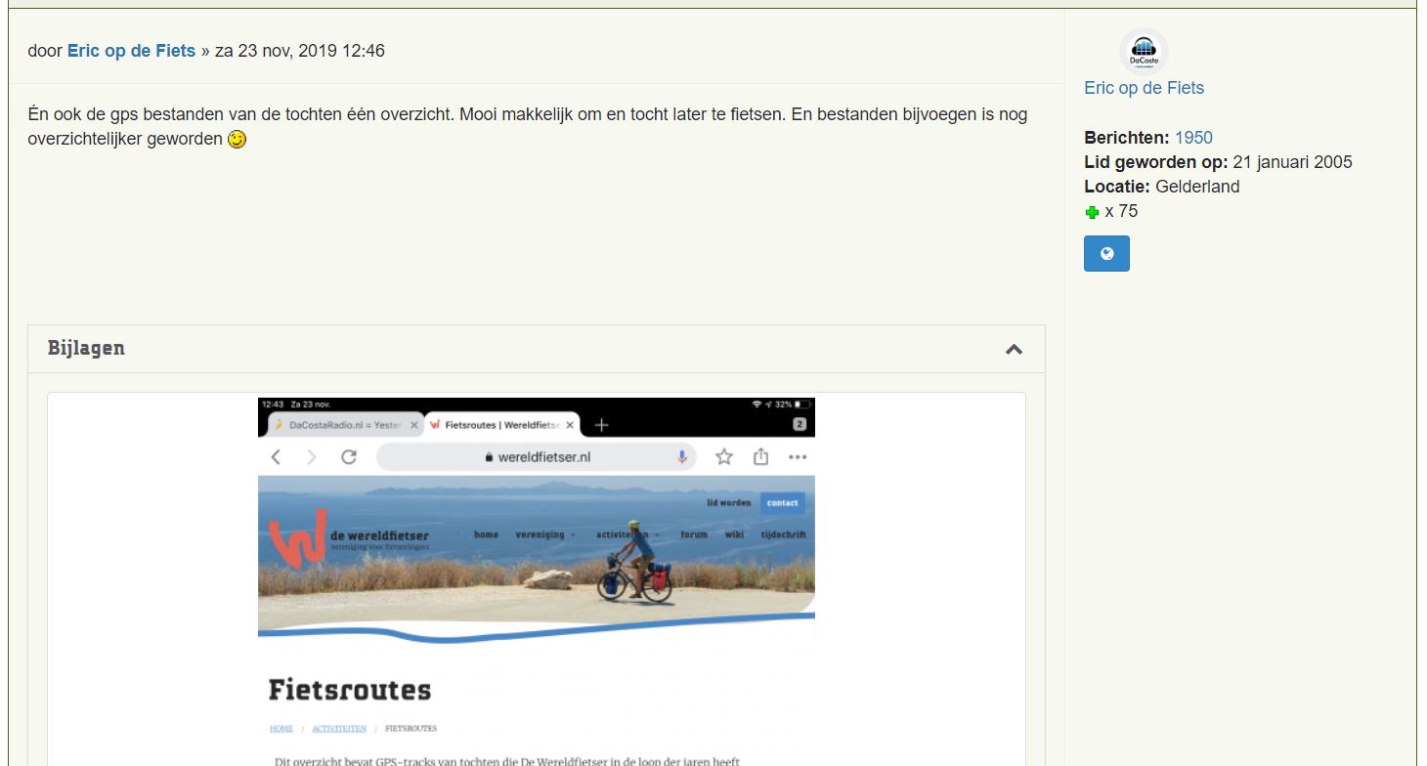
Task: Click the plus new-tab icon in the attachment
Action: (x=601, y=425)
